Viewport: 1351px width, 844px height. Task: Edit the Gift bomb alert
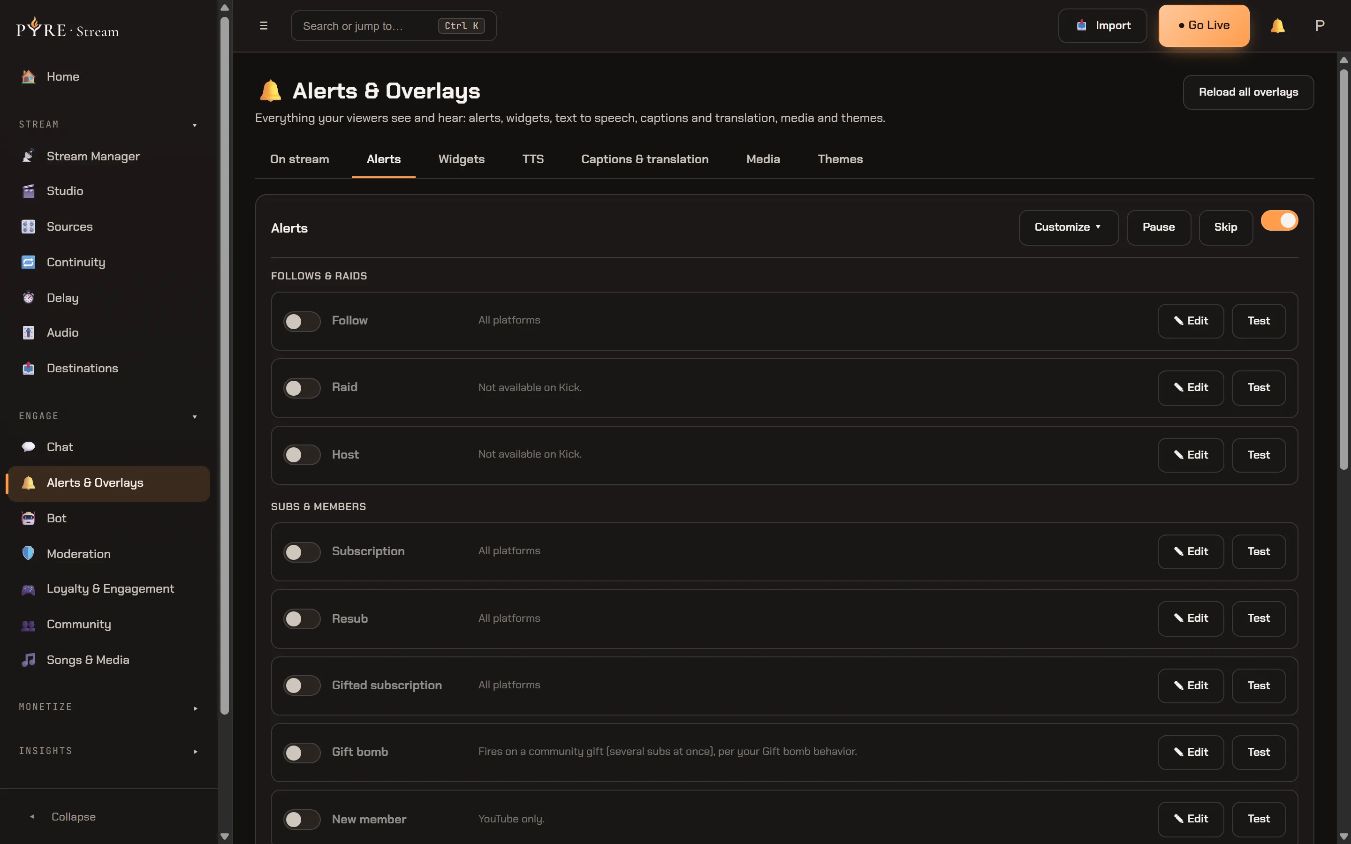pyautogui.click(x=1190, y=753)
